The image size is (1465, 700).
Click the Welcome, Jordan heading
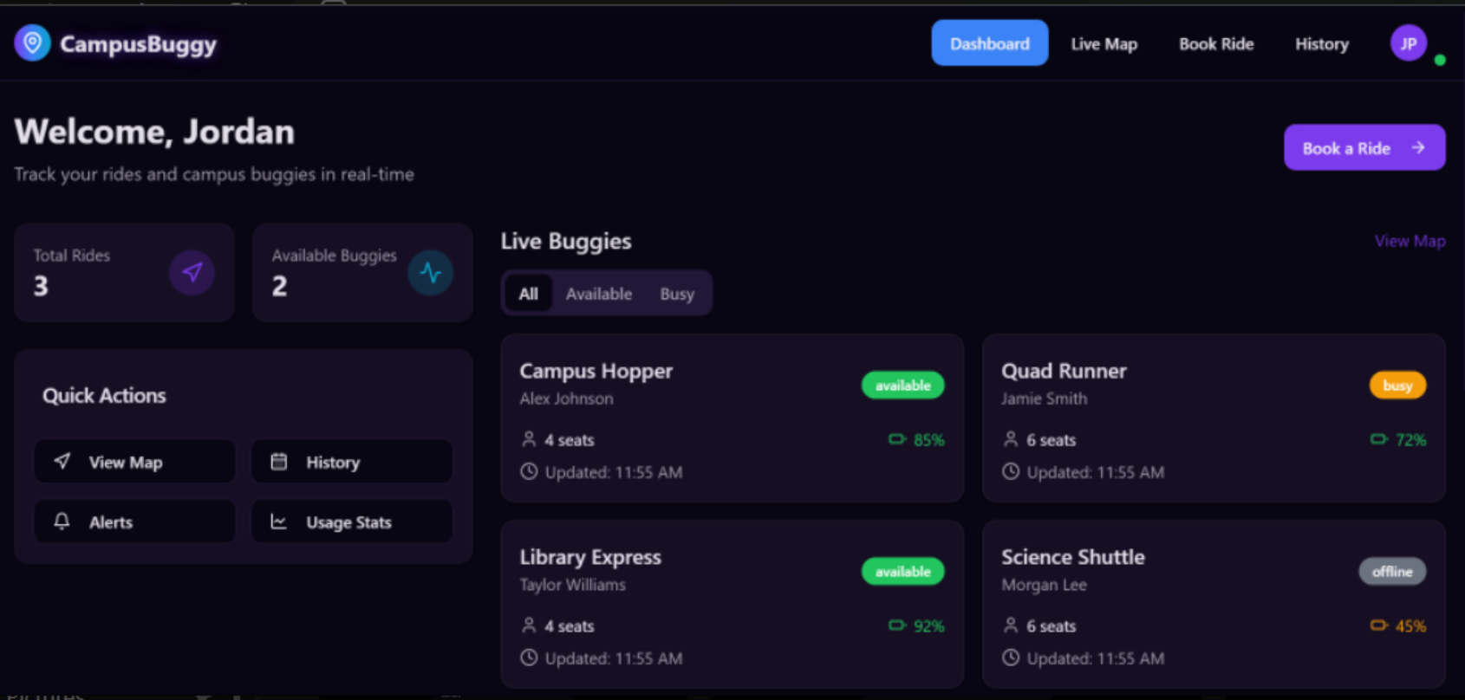coord(154,132)
